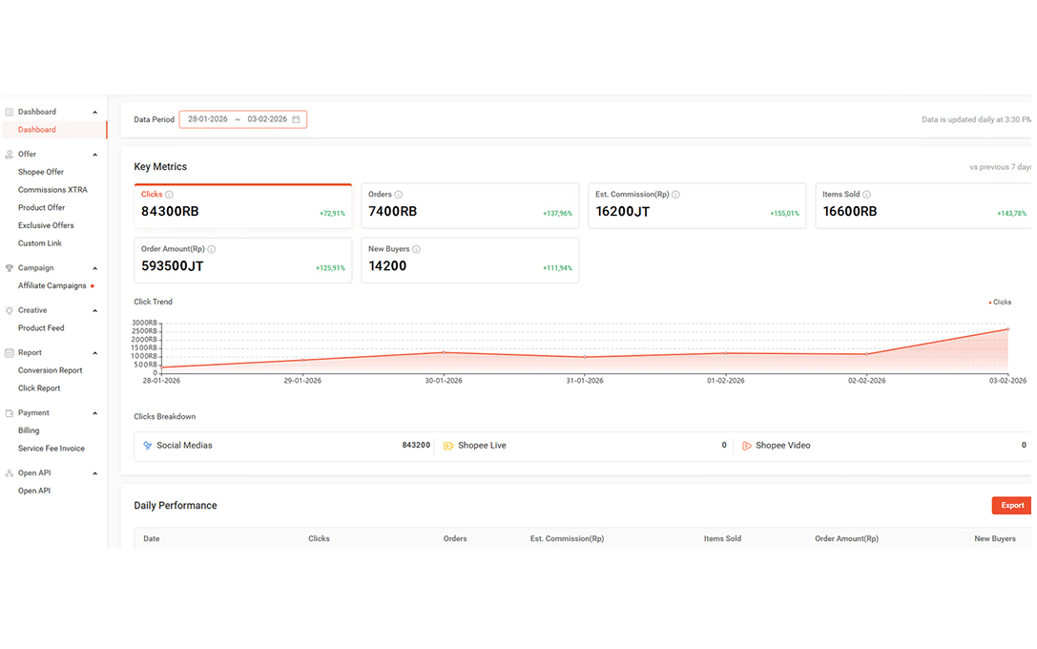Click the start date 28-01-2026 field

tap(207, 120)
